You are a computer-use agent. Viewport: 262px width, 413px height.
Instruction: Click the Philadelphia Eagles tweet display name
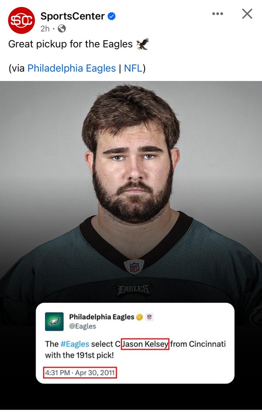click(102, 317)
